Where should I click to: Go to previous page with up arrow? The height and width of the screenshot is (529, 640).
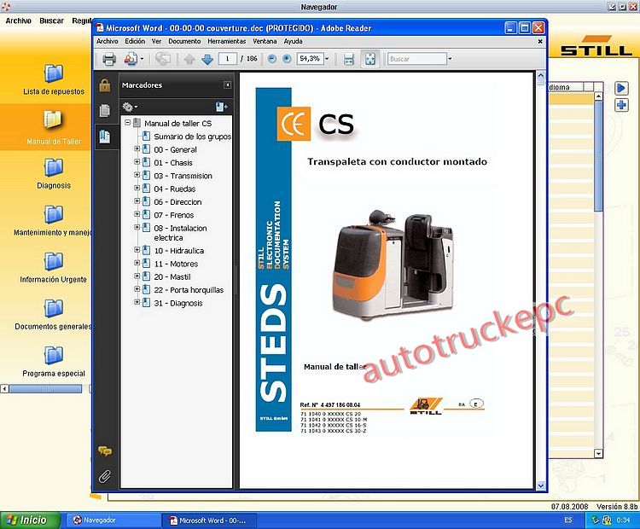[x=189, y=59]
